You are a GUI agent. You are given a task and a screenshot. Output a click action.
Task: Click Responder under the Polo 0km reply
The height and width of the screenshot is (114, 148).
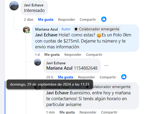73,55
